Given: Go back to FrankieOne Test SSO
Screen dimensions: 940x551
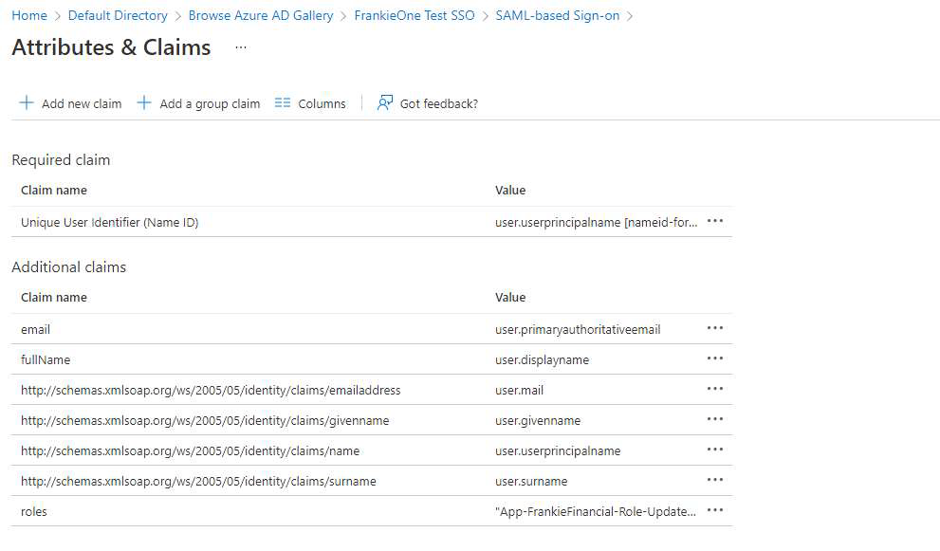Looking at the screenshot, I should 414,15.
